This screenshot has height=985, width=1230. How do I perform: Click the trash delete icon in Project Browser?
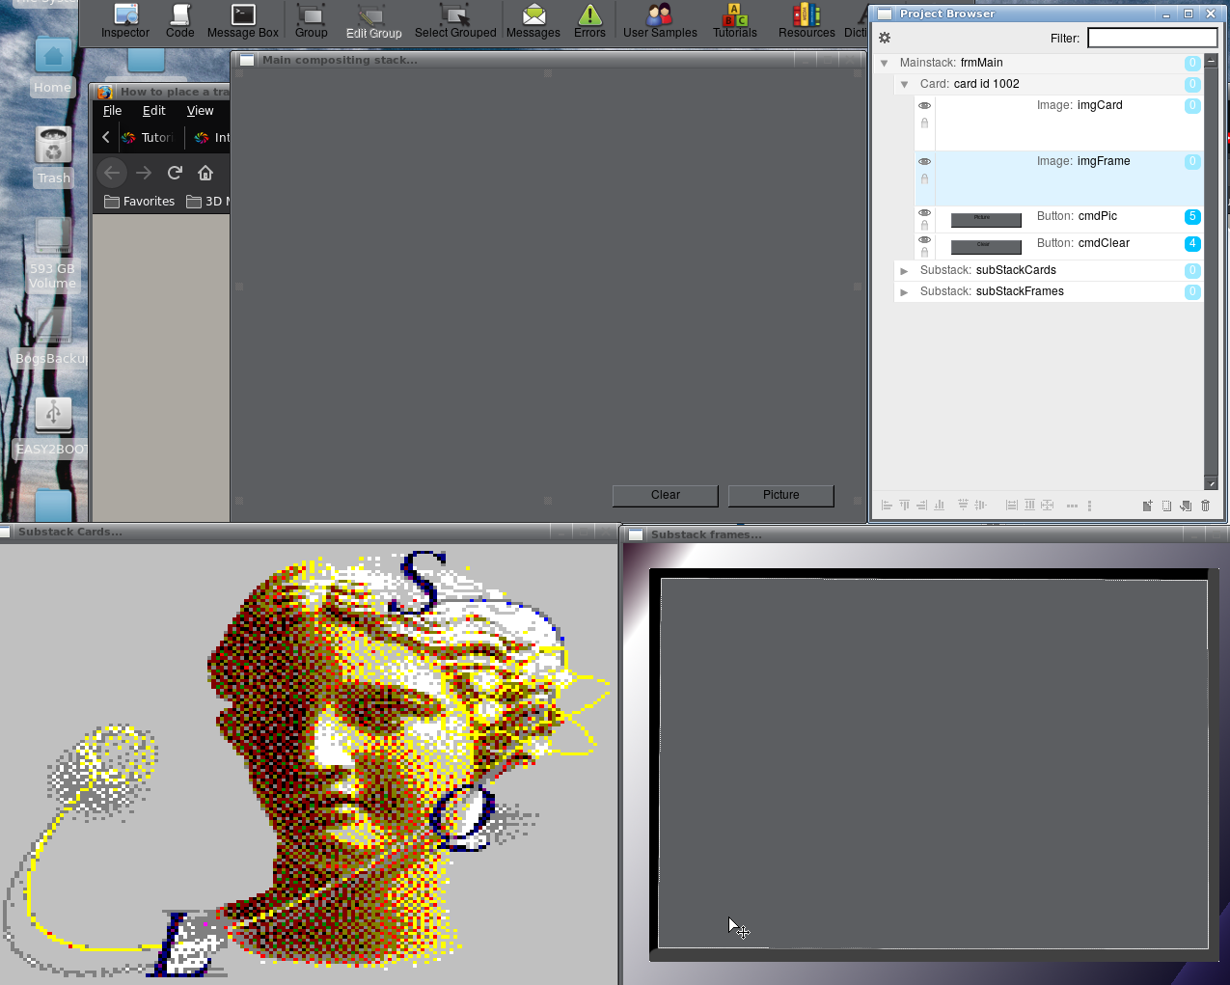(1205, 506)
